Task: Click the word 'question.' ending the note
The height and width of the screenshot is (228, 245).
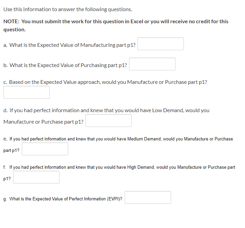Action: 14,30
